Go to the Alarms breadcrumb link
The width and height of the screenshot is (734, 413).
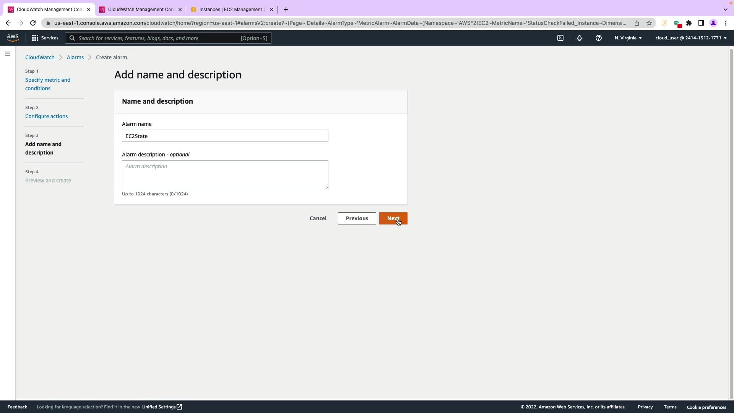pyautogui.click(x=75, y=57)
